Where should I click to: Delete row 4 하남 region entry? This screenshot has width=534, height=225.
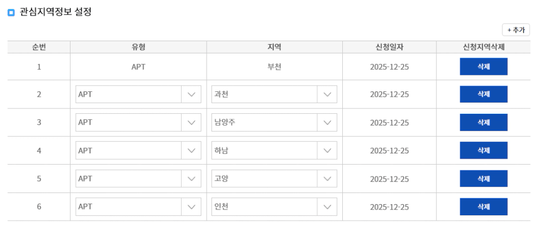tap(483, 151)
